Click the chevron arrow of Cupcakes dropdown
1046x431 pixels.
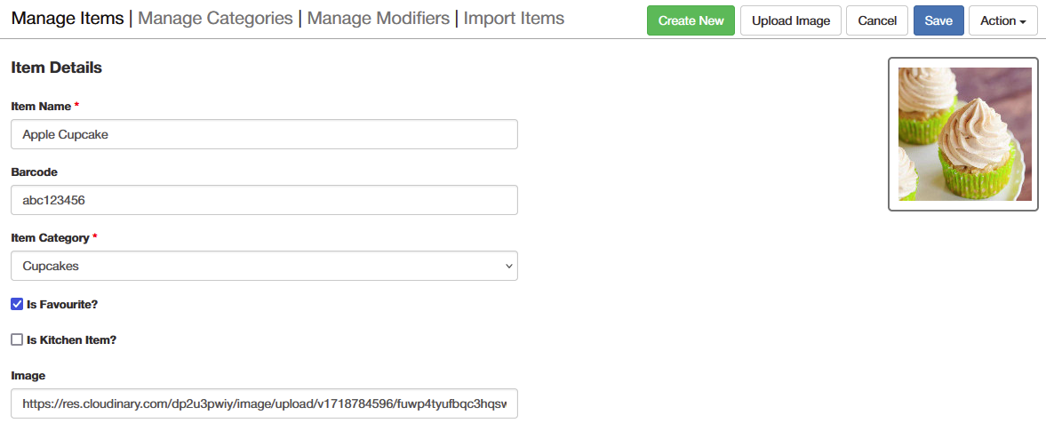point(509,267)
